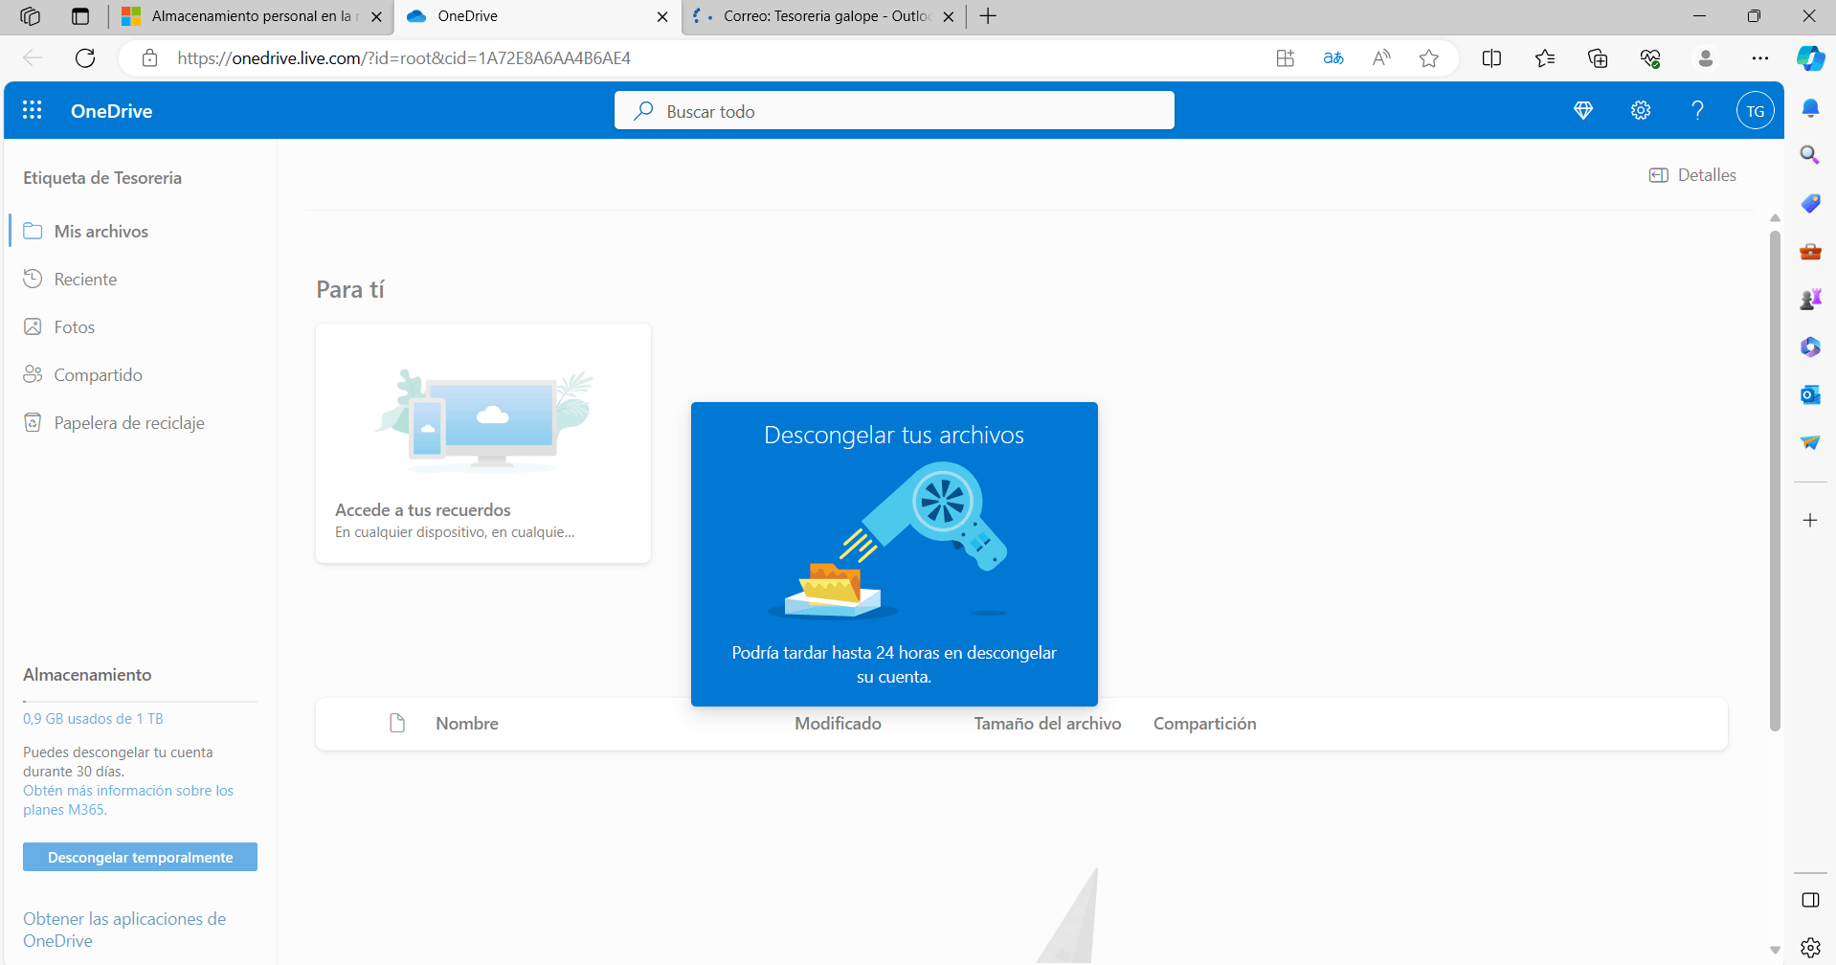Start read aloud from address bar

1381,58
